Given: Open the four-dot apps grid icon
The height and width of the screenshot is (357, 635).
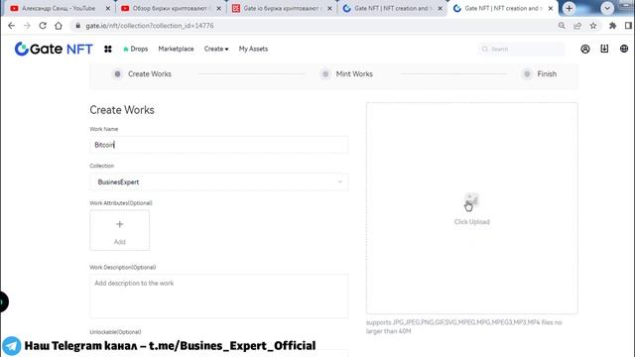Looking at the screenshot, I should pos(108,49).
